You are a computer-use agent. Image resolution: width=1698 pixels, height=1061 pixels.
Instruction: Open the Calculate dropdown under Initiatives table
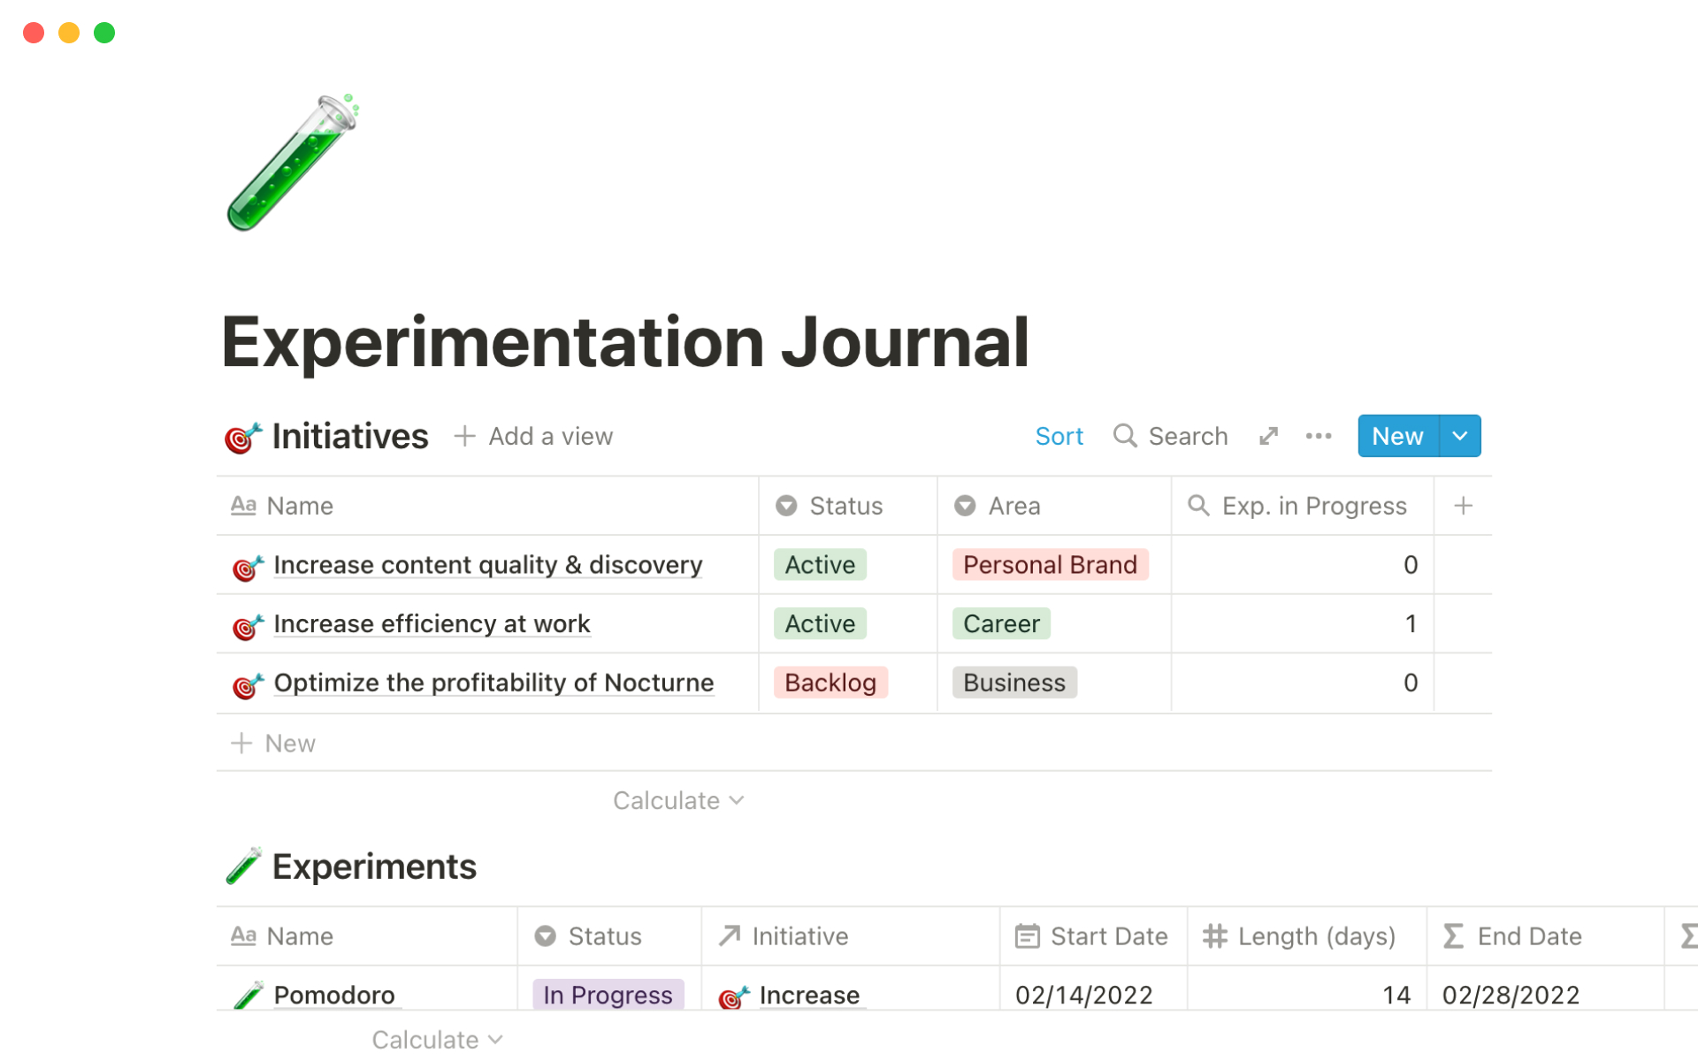[678, 801]
